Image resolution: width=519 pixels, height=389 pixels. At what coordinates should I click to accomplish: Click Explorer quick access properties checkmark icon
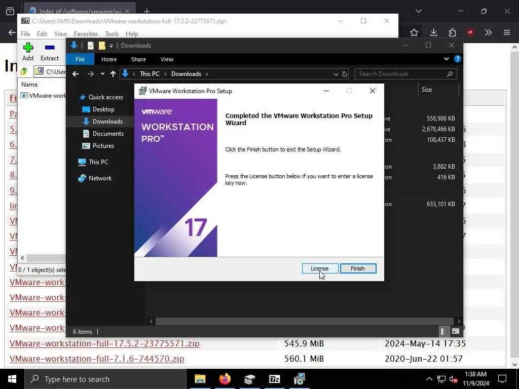coord(90,45)
